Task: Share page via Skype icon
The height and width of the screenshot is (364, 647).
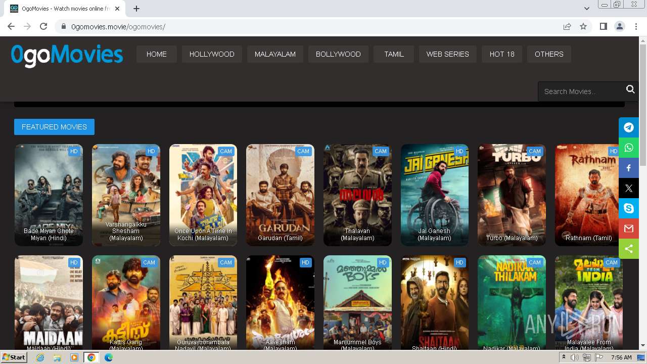Action: (x=629, y=208)
